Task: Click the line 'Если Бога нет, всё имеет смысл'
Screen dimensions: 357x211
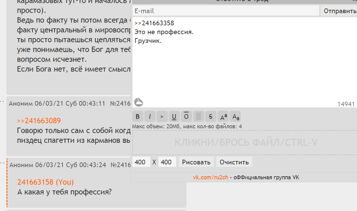Action: coord(74,69)
